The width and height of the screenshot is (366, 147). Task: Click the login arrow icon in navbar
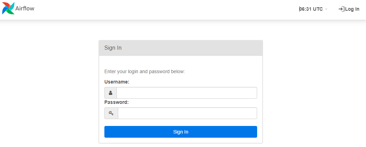[x=341, y=9]
